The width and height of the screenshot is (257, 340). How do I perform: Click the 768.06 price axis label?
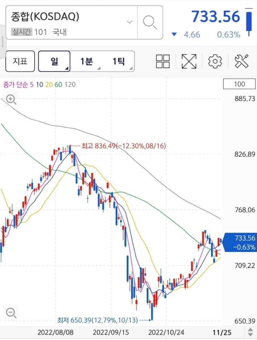click(x=245, y=210)
